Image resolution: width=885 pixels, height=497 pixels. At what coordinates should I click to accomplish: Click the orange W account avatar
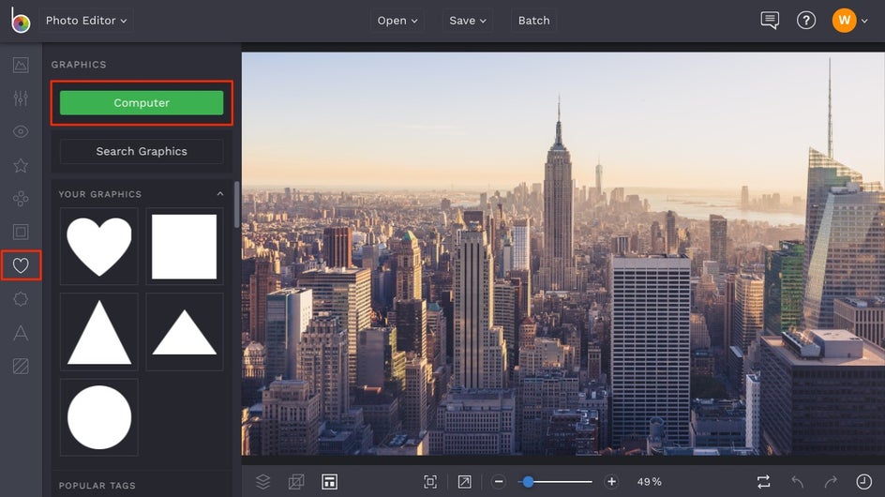tap(844, 21)
